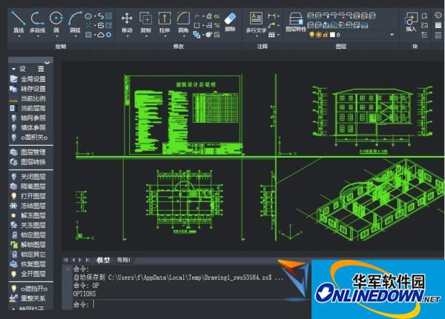Open the 注释 panel title
This screenshot has width=445, height=319.
pos(263,46)
